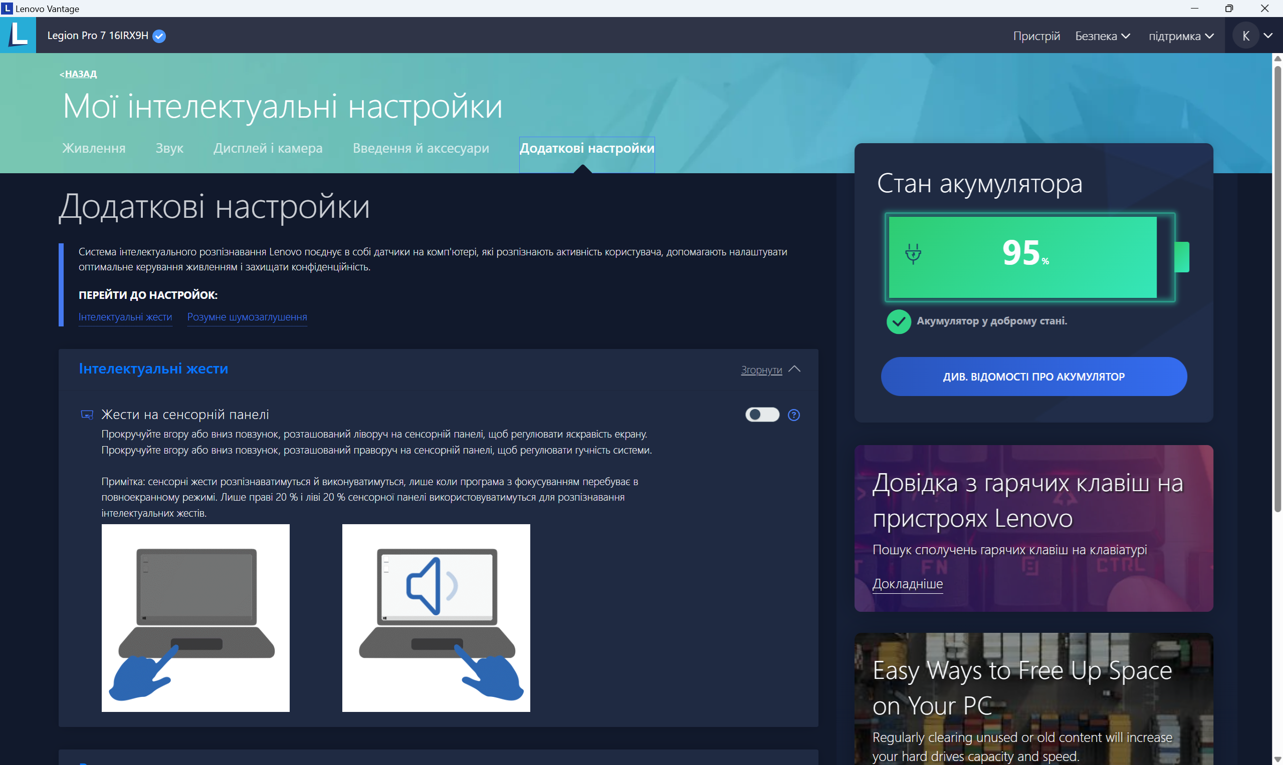Image resolution: width=1283 pixels, height=765 pixels.
Task: Switch to the Живлення tab
Action: (x=94, y=148)
